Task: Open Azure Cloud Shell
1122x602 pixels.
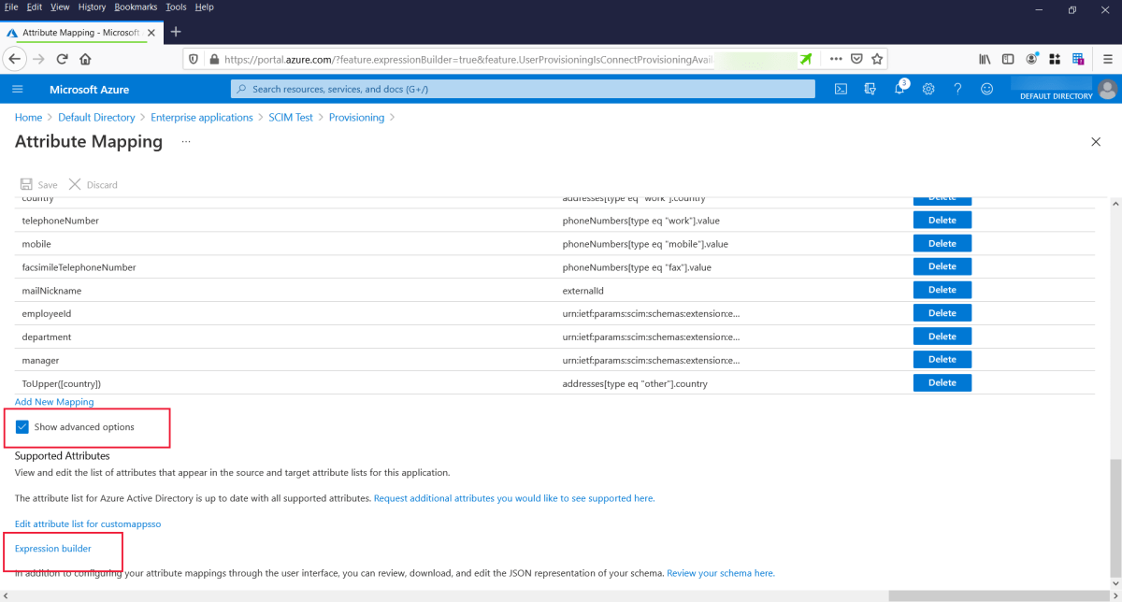Action: click(x=841, y=89)
